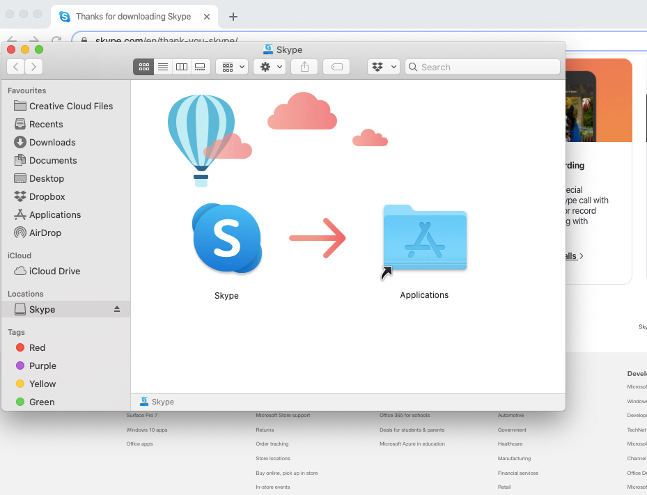Switch Finder to icon view
The width and height of the screenshot is (647, 495).
click(x=143, y=67)
